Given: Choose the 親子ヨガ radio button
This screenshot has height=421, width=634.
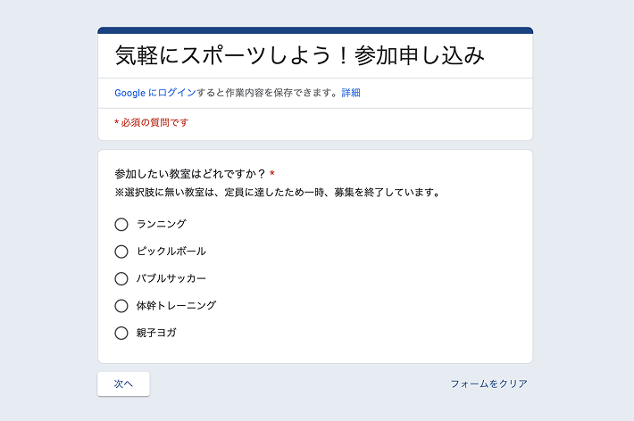Looking at the screenshot, I should (121, 333).
